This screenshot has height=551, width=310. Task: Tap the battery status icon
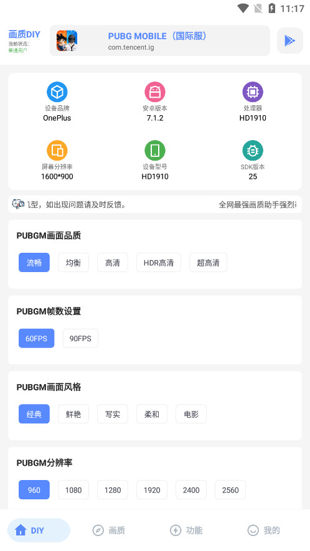[x=271, y=8]
